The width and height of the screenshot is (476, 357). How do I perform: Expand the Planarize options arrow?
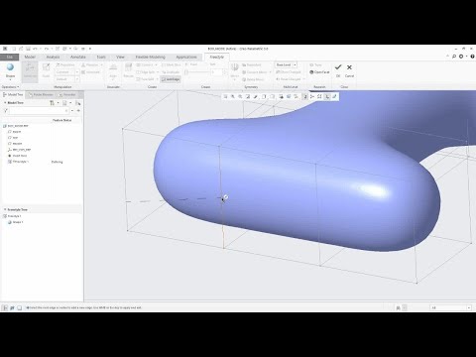click(x=101, y=64)
